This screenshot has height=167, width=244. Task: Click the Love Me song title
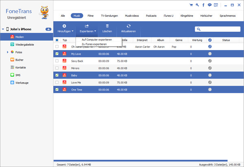point(76,83)
